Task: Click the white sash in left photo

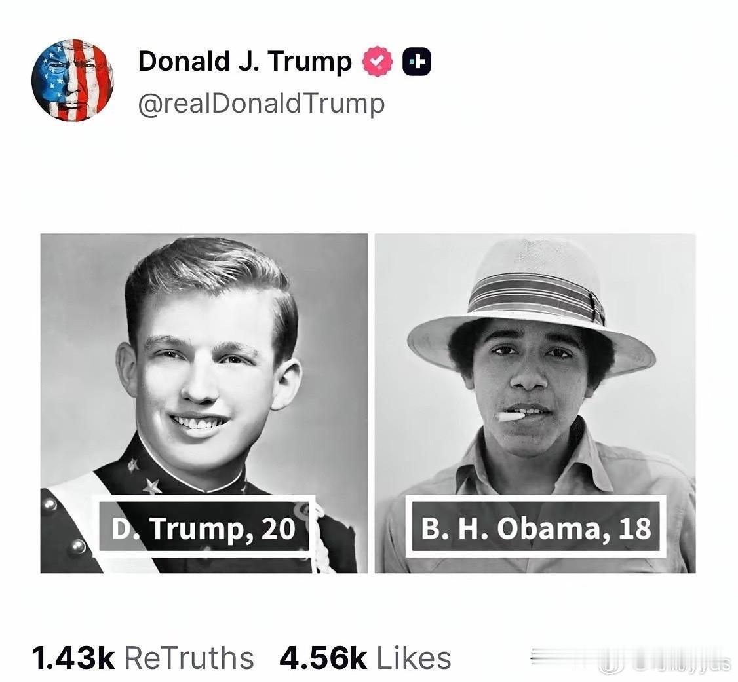Action: (94, 518)
